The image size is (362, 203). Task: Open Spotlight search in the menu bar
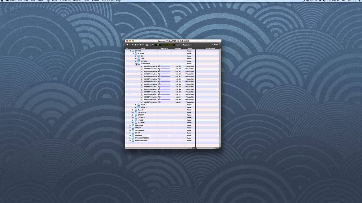pos(354,1)
